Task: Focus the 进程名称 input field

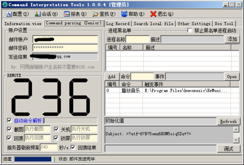Action: (x=138, y=39)
